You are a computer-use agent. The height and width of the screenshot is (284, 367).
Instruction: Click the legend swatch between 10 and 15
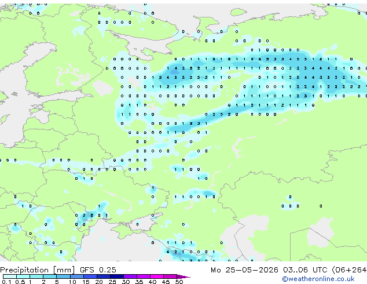coord(76,276)
